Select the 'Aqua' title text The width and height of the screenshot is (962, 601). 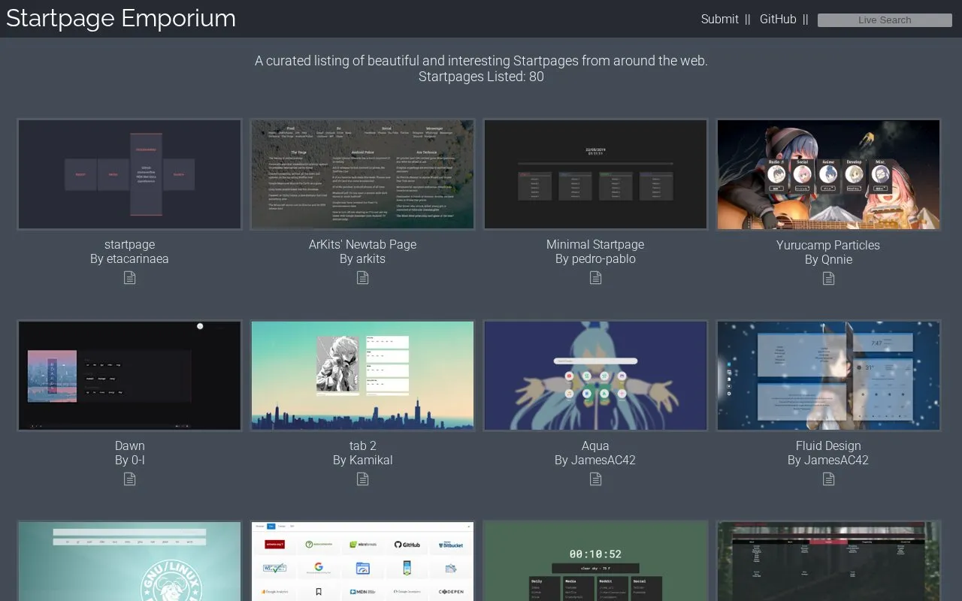[595, 445]
